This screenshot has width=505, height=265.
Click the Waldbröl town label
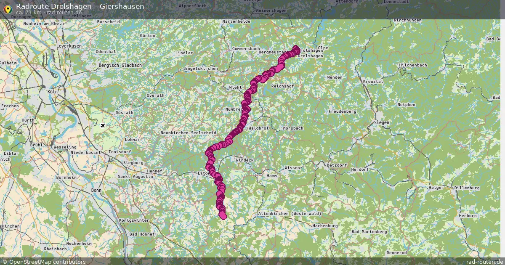259,128
